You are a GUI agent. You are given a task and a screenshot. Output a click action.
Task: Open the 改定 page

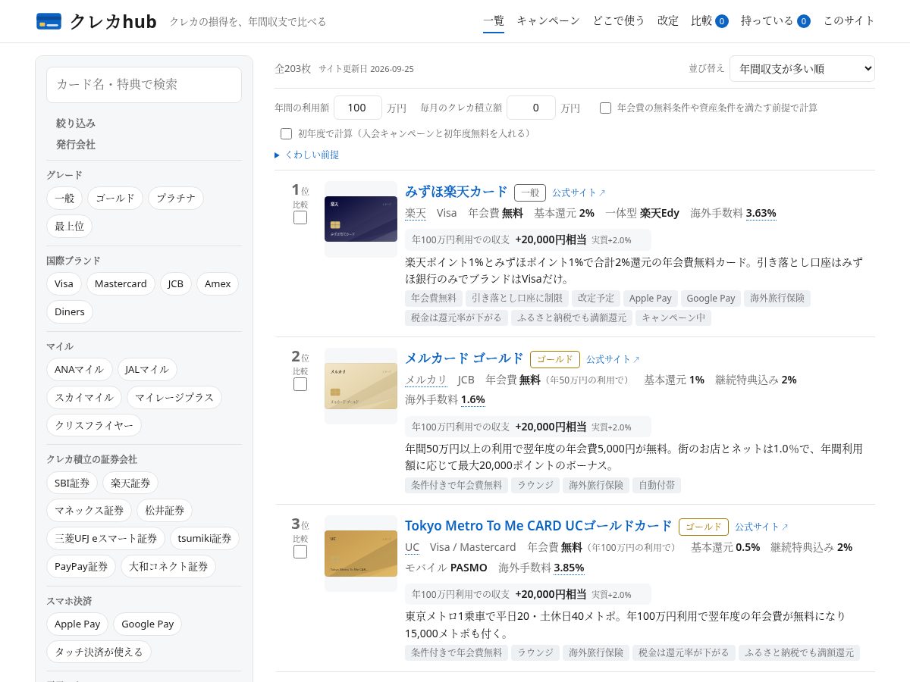point(668,21)
